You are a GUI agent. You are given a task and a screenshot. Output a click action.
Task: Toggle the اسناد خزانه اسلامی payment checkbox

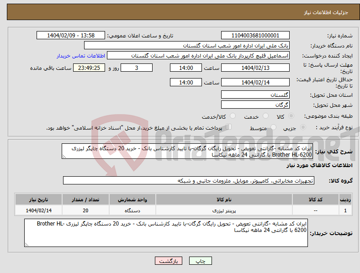coord(229,126)
